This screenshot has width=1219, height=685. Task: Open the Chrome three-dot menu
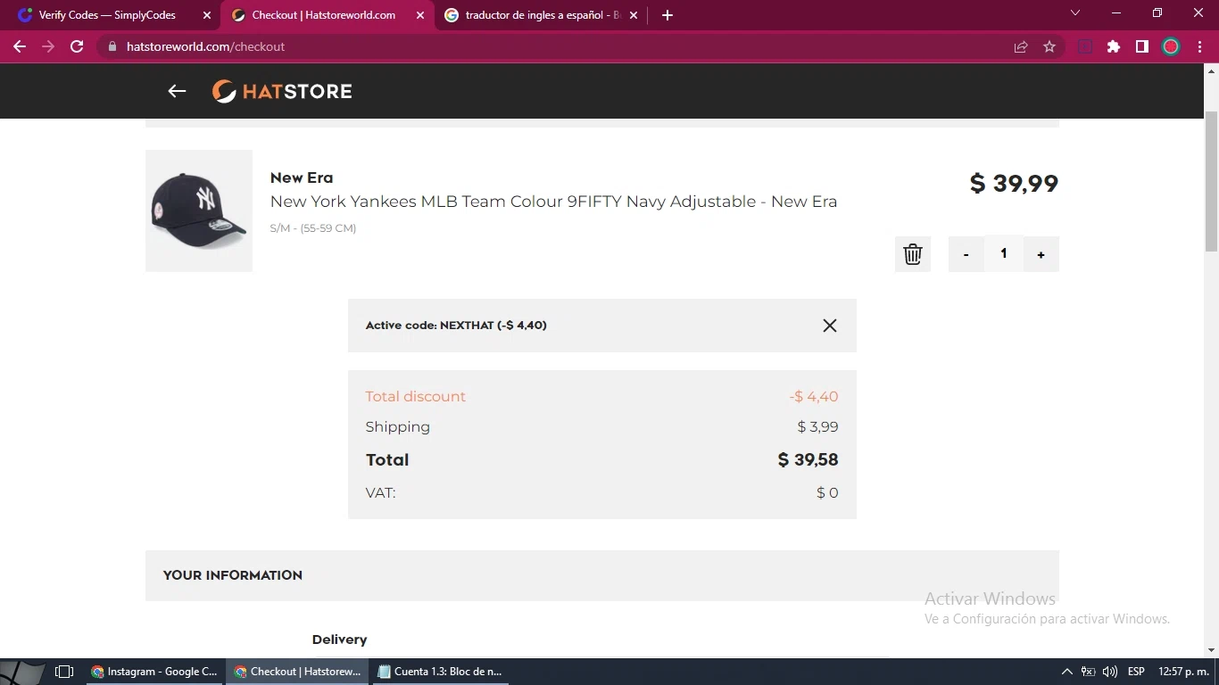pyautogui.click(x=1200, y=46)
